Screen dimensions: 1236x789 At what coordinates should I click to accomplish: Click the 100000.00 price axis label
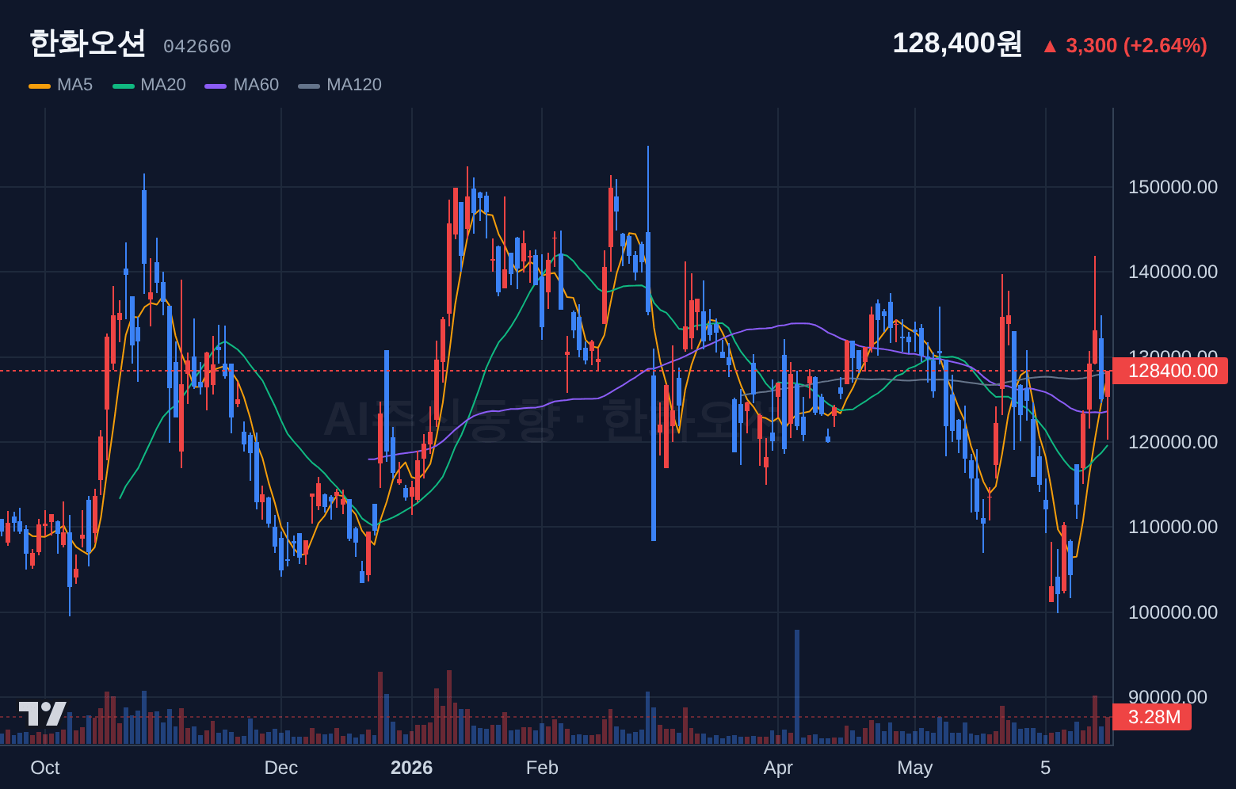(1173, 612)
